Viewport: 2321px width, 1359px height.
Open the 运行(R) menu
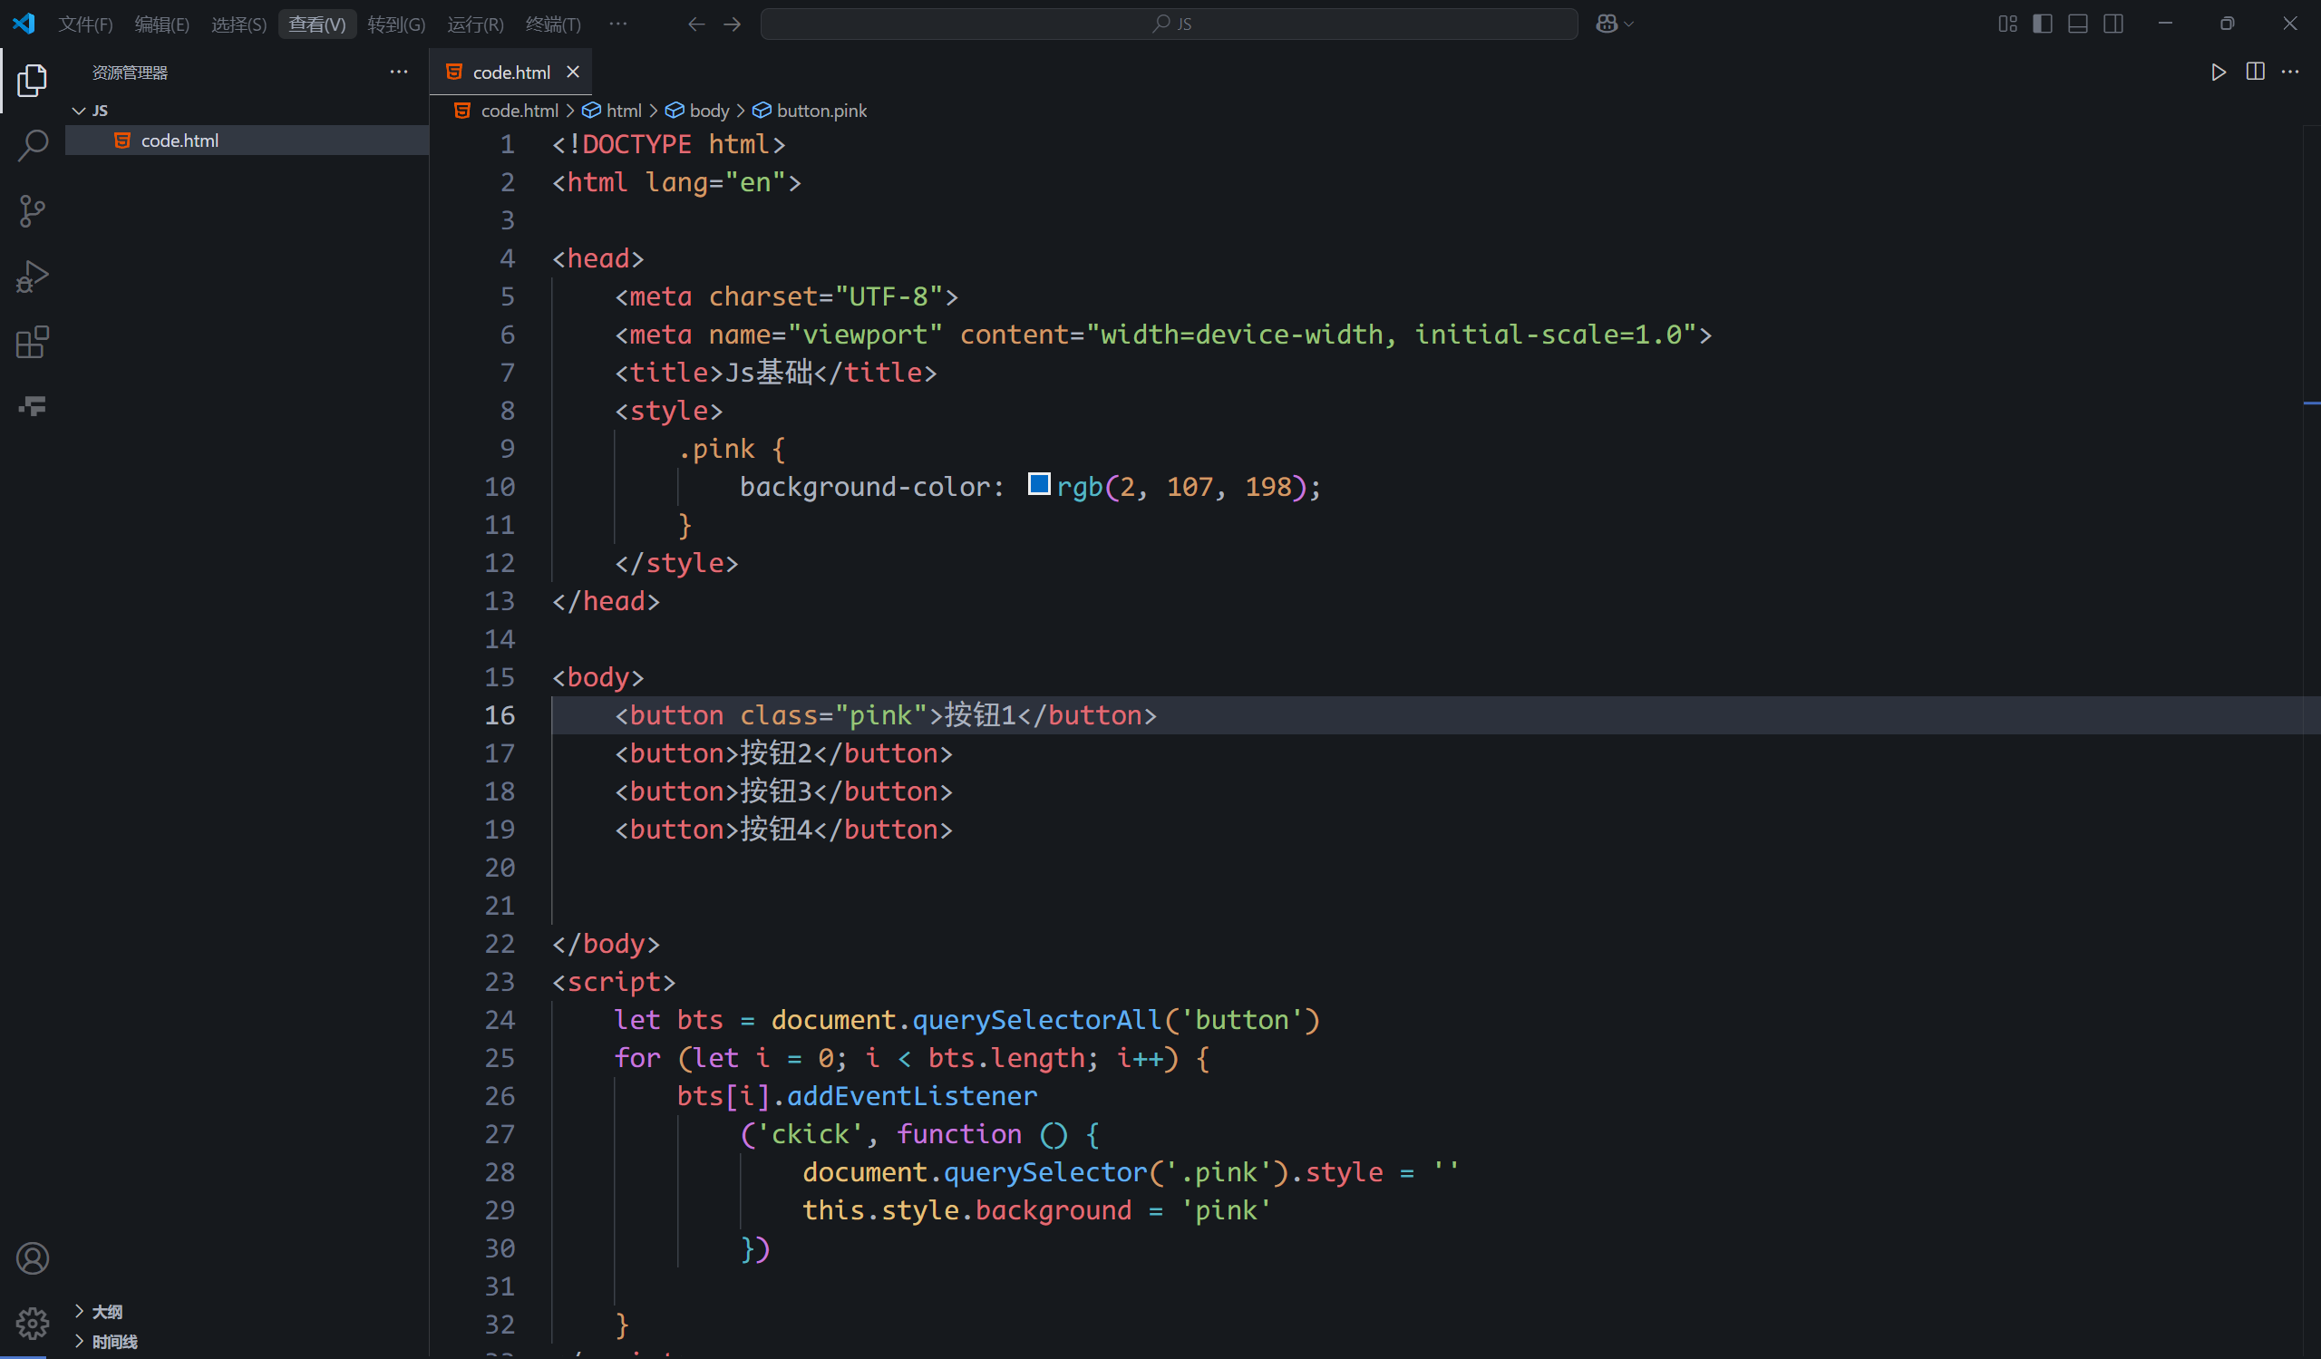pyautogui.click(x=475, y=24)
